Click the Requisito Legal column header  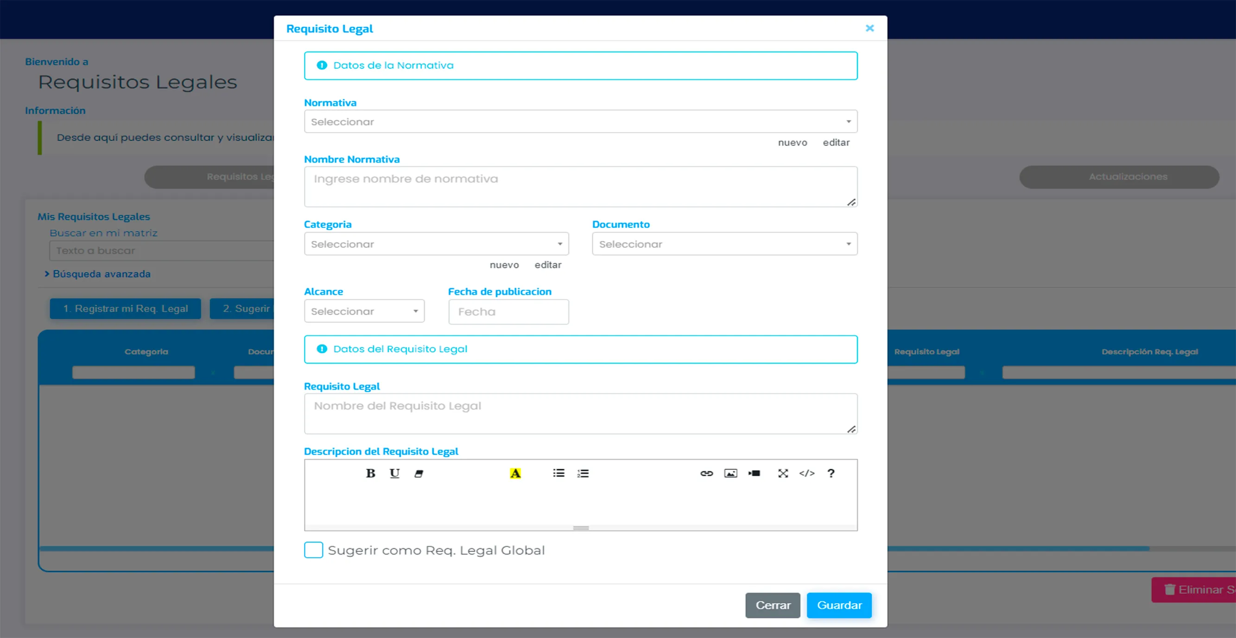(x=926, y=352)
